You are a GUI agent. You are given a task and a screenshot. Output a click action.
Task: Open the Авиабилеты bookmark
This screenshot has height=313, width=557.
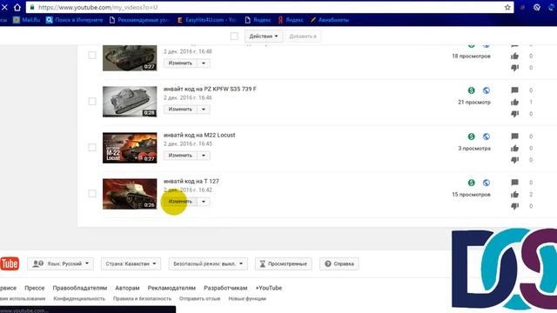[x=330, y=20]
